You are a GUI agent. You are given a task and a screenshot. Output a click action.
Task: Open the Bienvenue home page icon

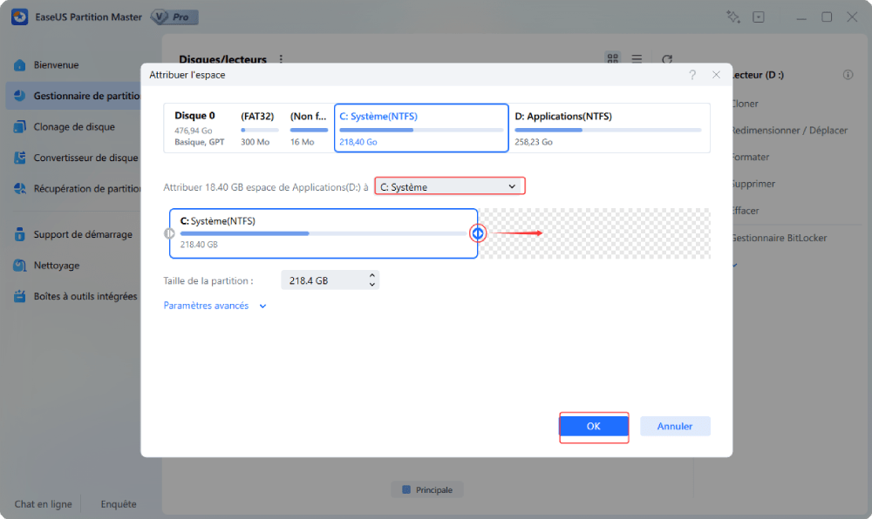coord(19,65)
